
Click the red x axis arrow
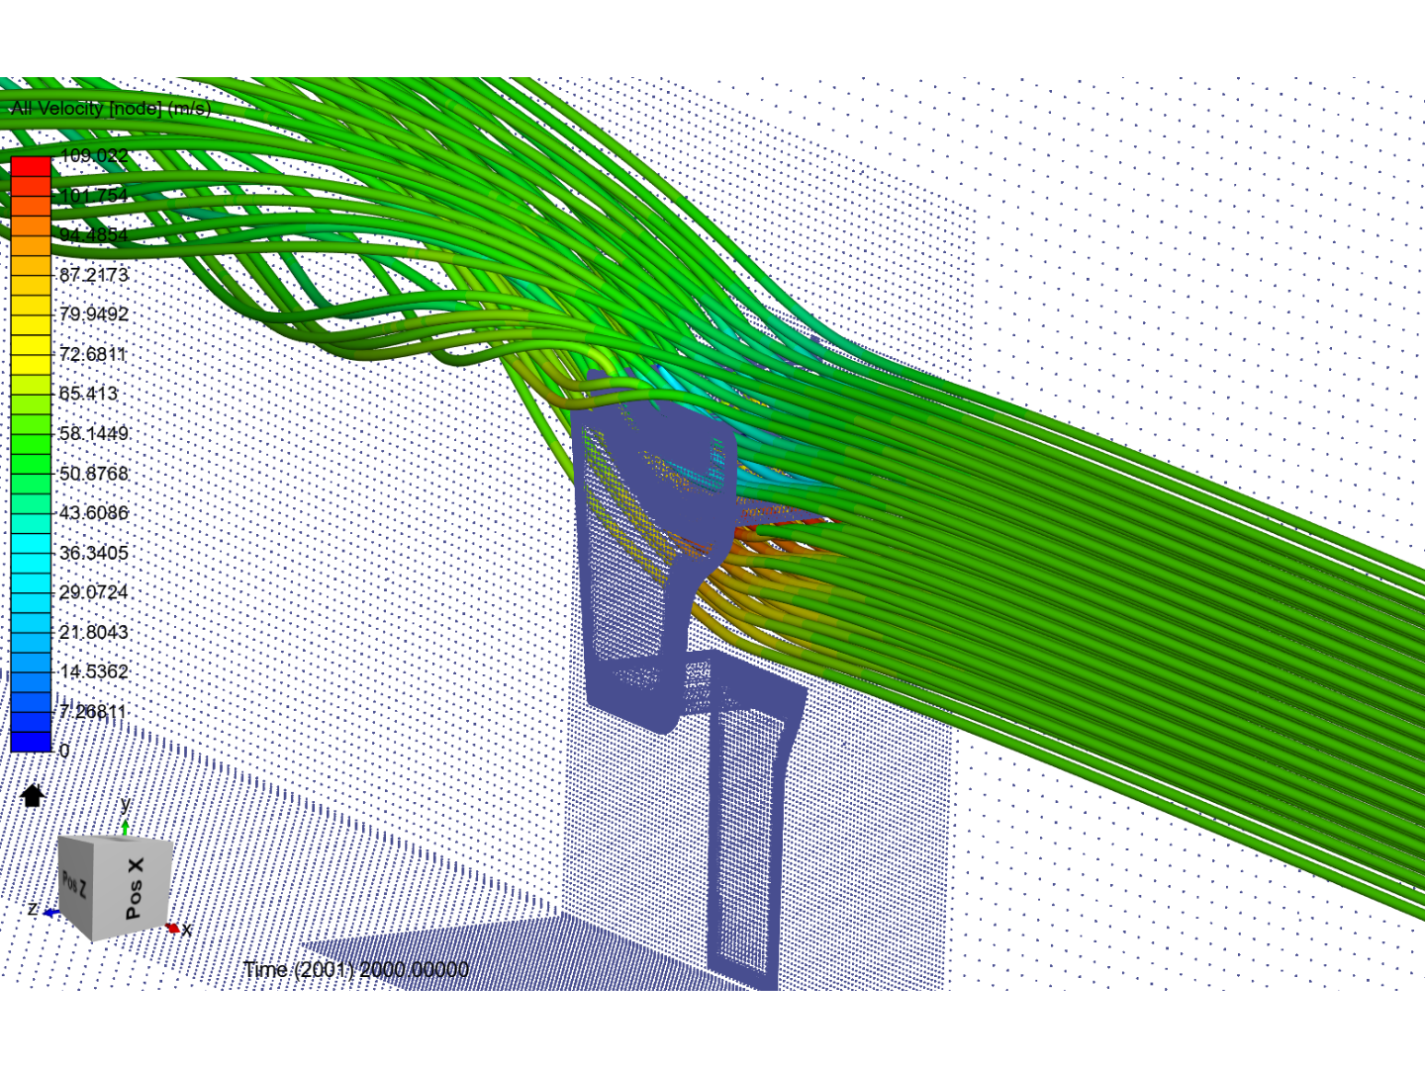click(x=173, y=928)
